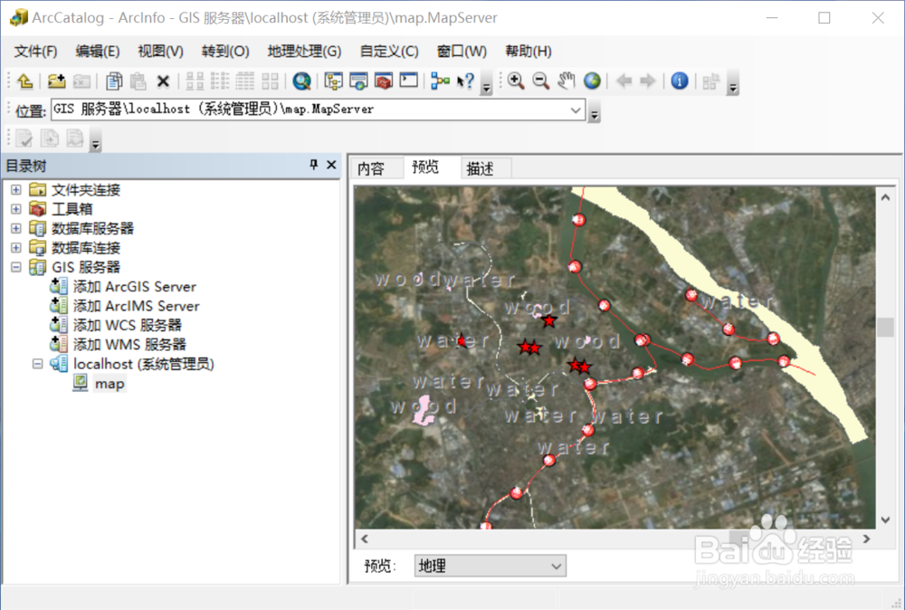Open the 位置 location dropdown

pos(576,110)
